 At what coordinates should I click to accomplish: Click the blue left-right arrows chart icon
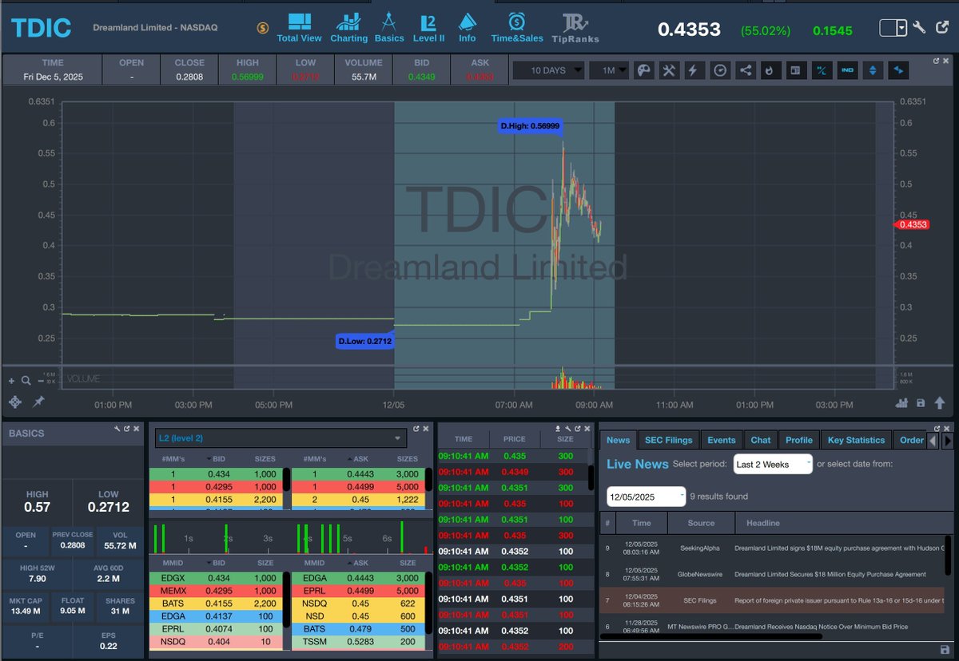(x=898, y=70)
